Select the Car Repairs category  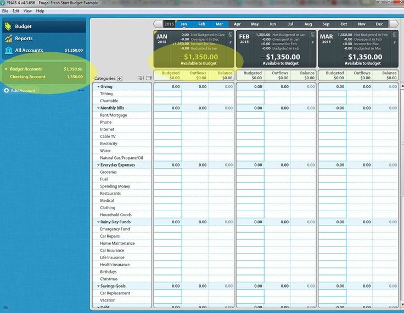click(110, 237)
